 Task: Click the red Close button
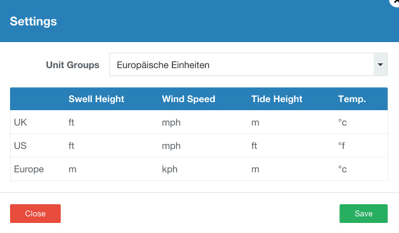pyautogui.click(x=35, y=213)
